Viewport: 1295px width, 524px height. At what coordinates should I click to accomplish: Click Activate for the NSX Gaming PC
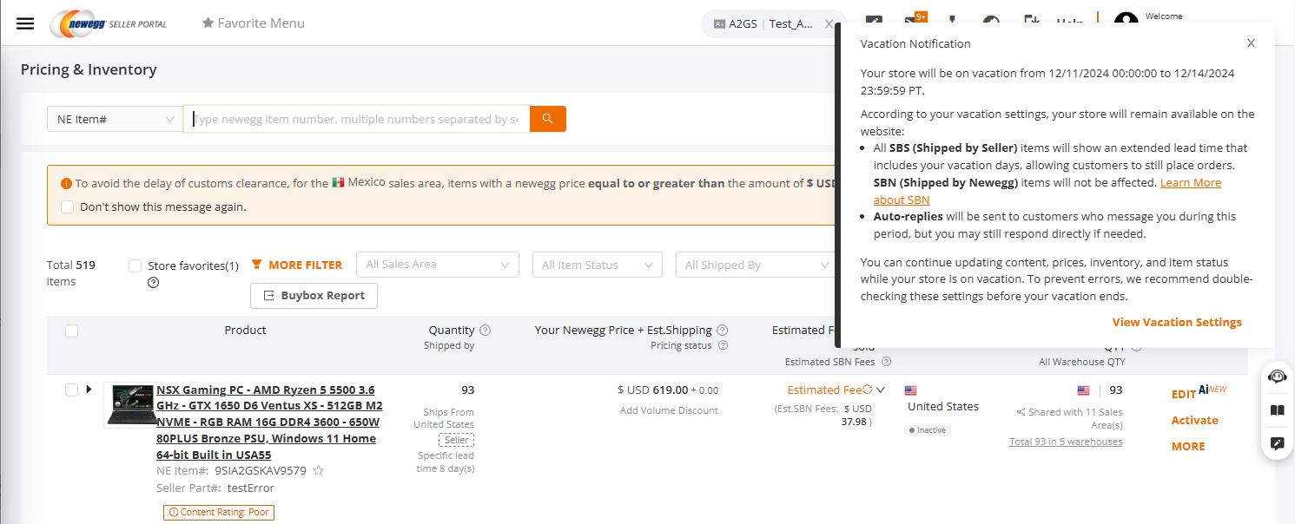1195,420
